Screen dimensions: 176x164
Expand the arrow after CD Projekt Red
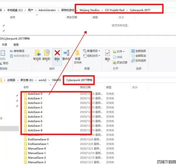127,10
